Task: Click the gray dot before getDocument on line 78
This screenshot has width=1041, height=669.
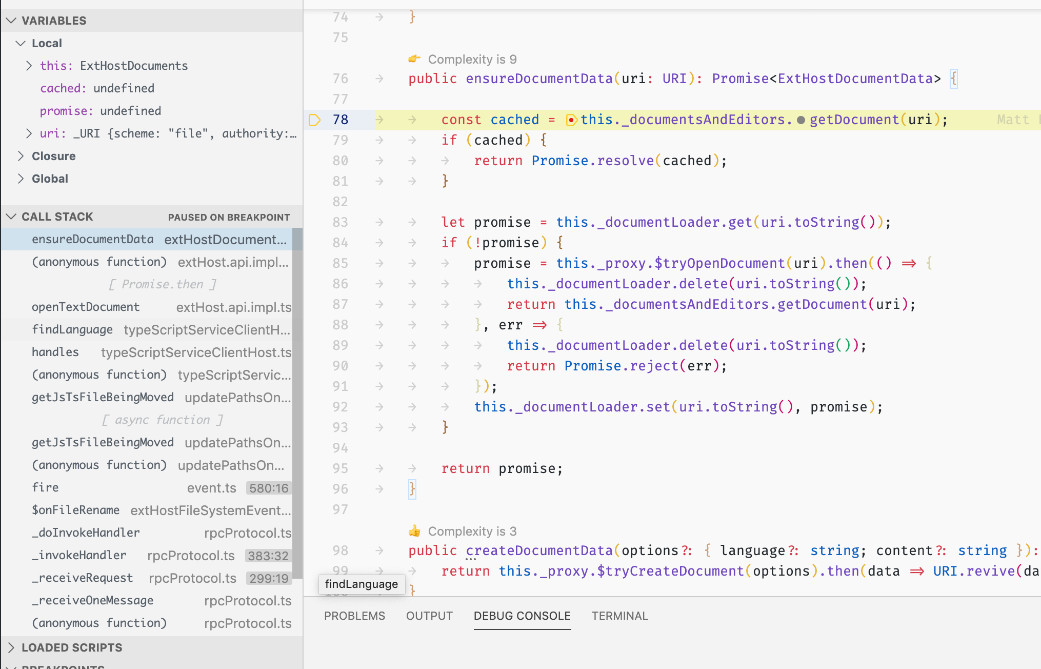Action: 800,120
